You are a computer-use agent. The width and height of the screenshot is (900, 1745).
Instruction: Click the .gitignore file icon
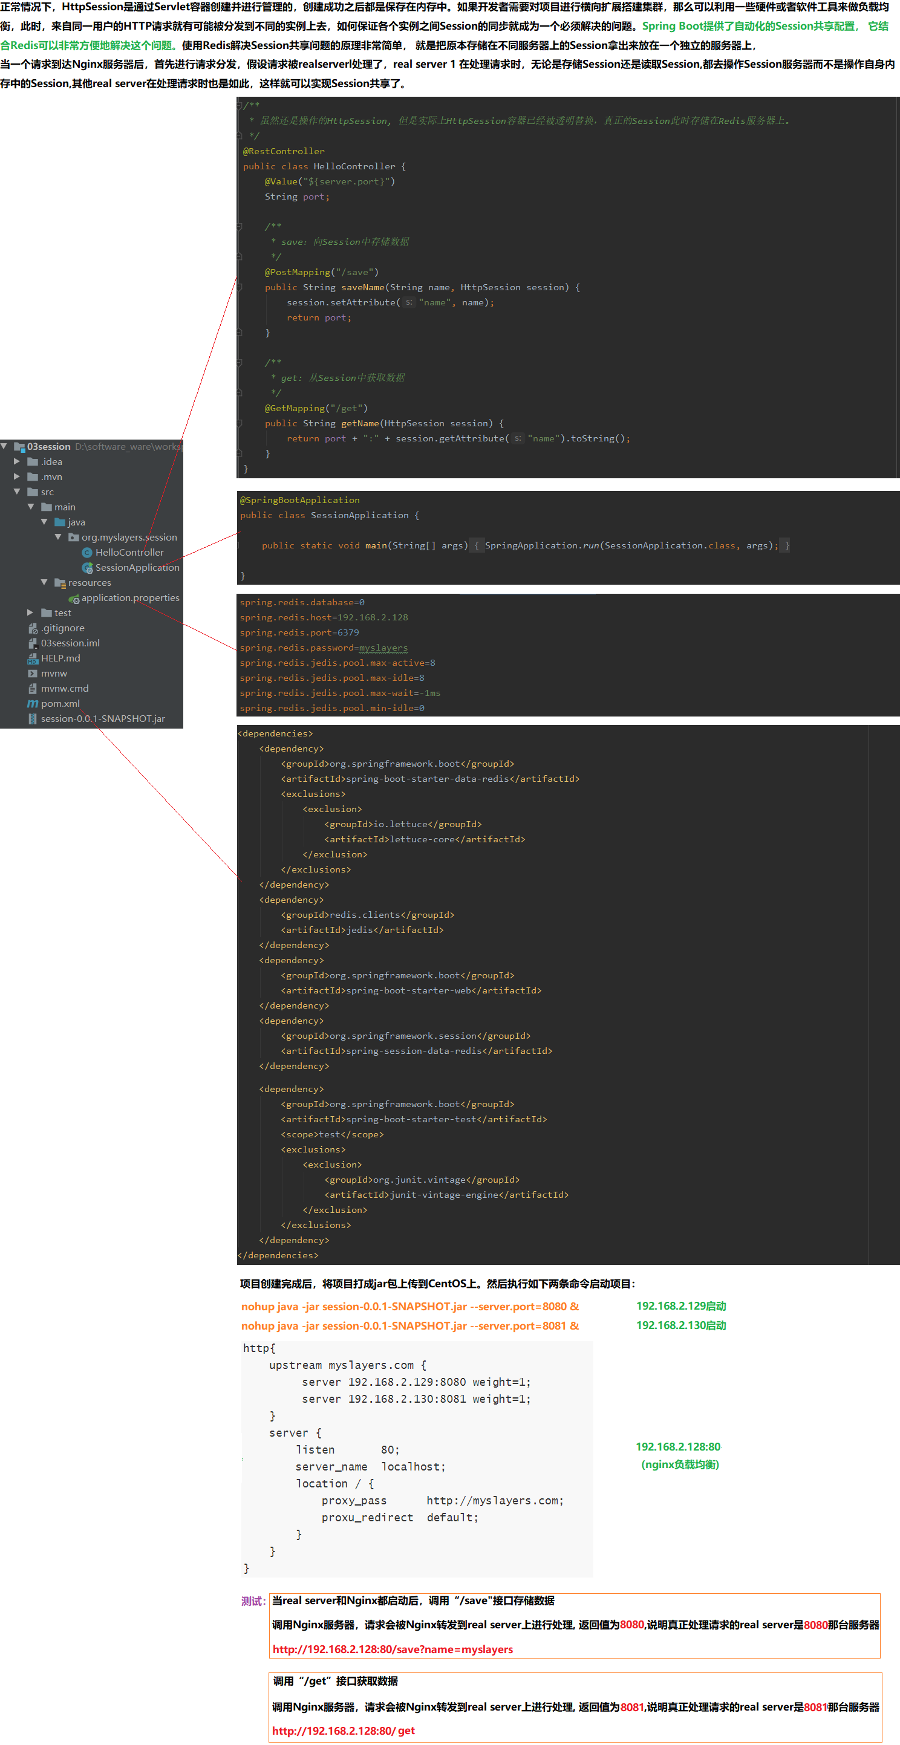33,629
